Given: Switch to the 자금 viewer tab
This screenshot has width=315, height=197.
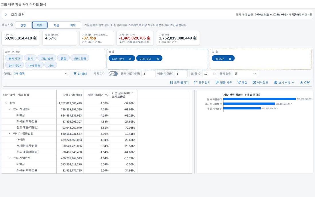Looking at the screenshot, I should [56, 25].
